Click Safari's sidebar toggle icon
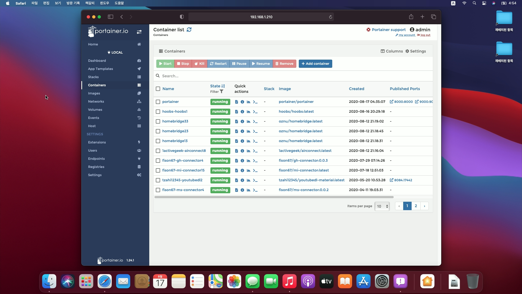Image resolution: width=522 pixels, height=294 pixels. pyautogui.click(x=110, y=17)
